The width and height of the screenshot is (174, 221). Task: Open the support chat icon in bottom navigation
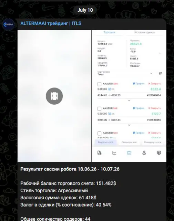coord(159,153)
